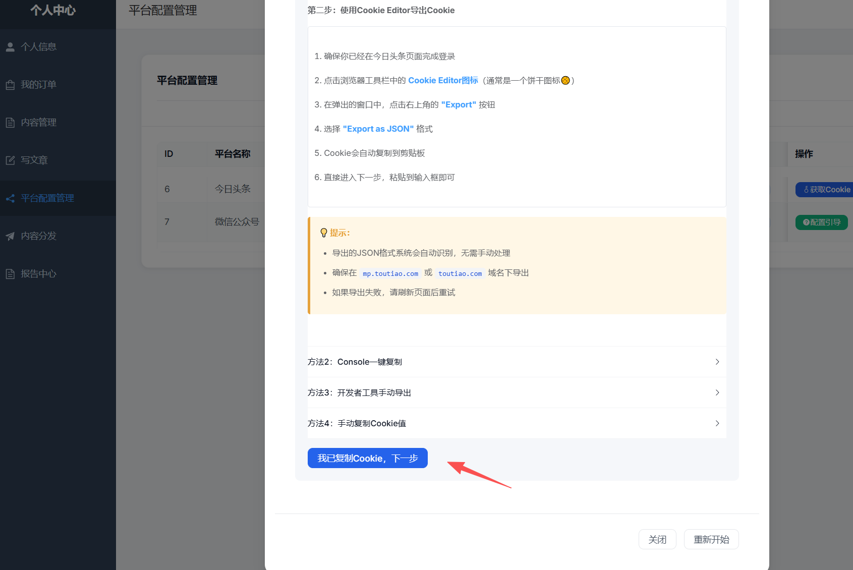Image resolution: width=853 pixels, height=570 pixels.
Task: Click the pencil edit icon for 写文章
Action: [10, 160]
